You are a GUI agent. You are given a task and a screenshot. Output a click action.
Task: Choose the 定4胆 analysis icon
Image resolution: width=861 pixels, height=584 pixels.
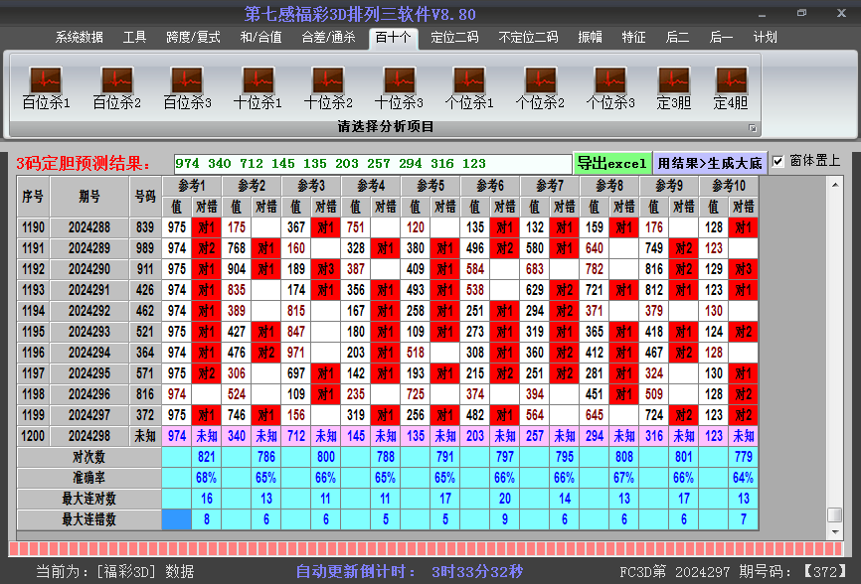pyautogui.click(x=731, y=87)
